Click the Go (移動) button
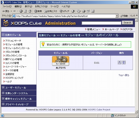The image size is (139, 118). point(124,16)
